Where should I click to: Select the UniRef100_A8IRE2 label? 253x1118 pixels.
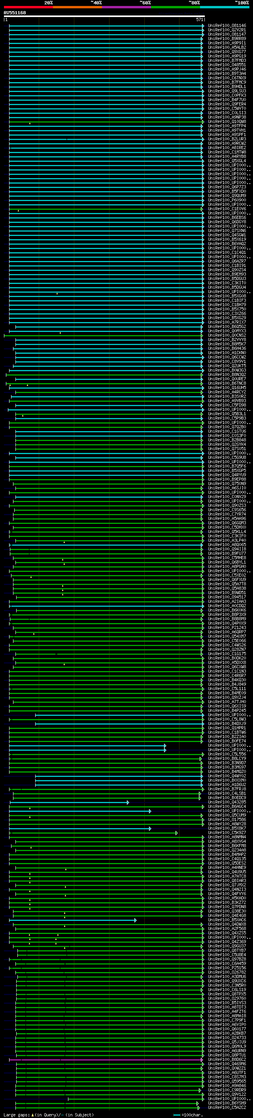point(227,148)
